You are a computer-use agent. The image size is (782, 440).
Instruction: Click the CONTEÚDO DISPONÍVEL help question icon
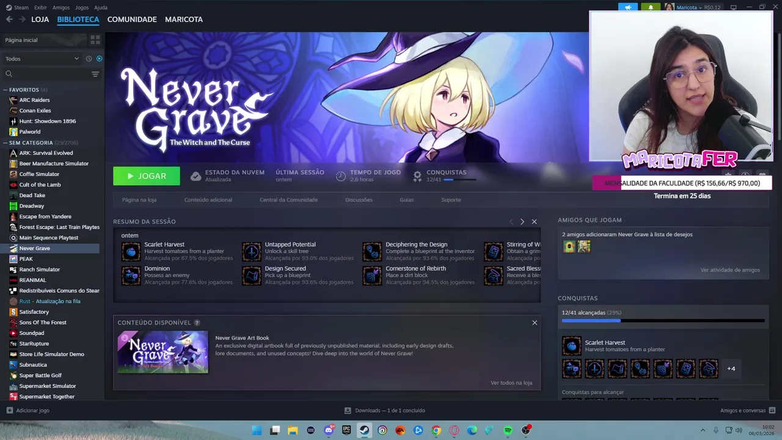[x=197, y=323]
